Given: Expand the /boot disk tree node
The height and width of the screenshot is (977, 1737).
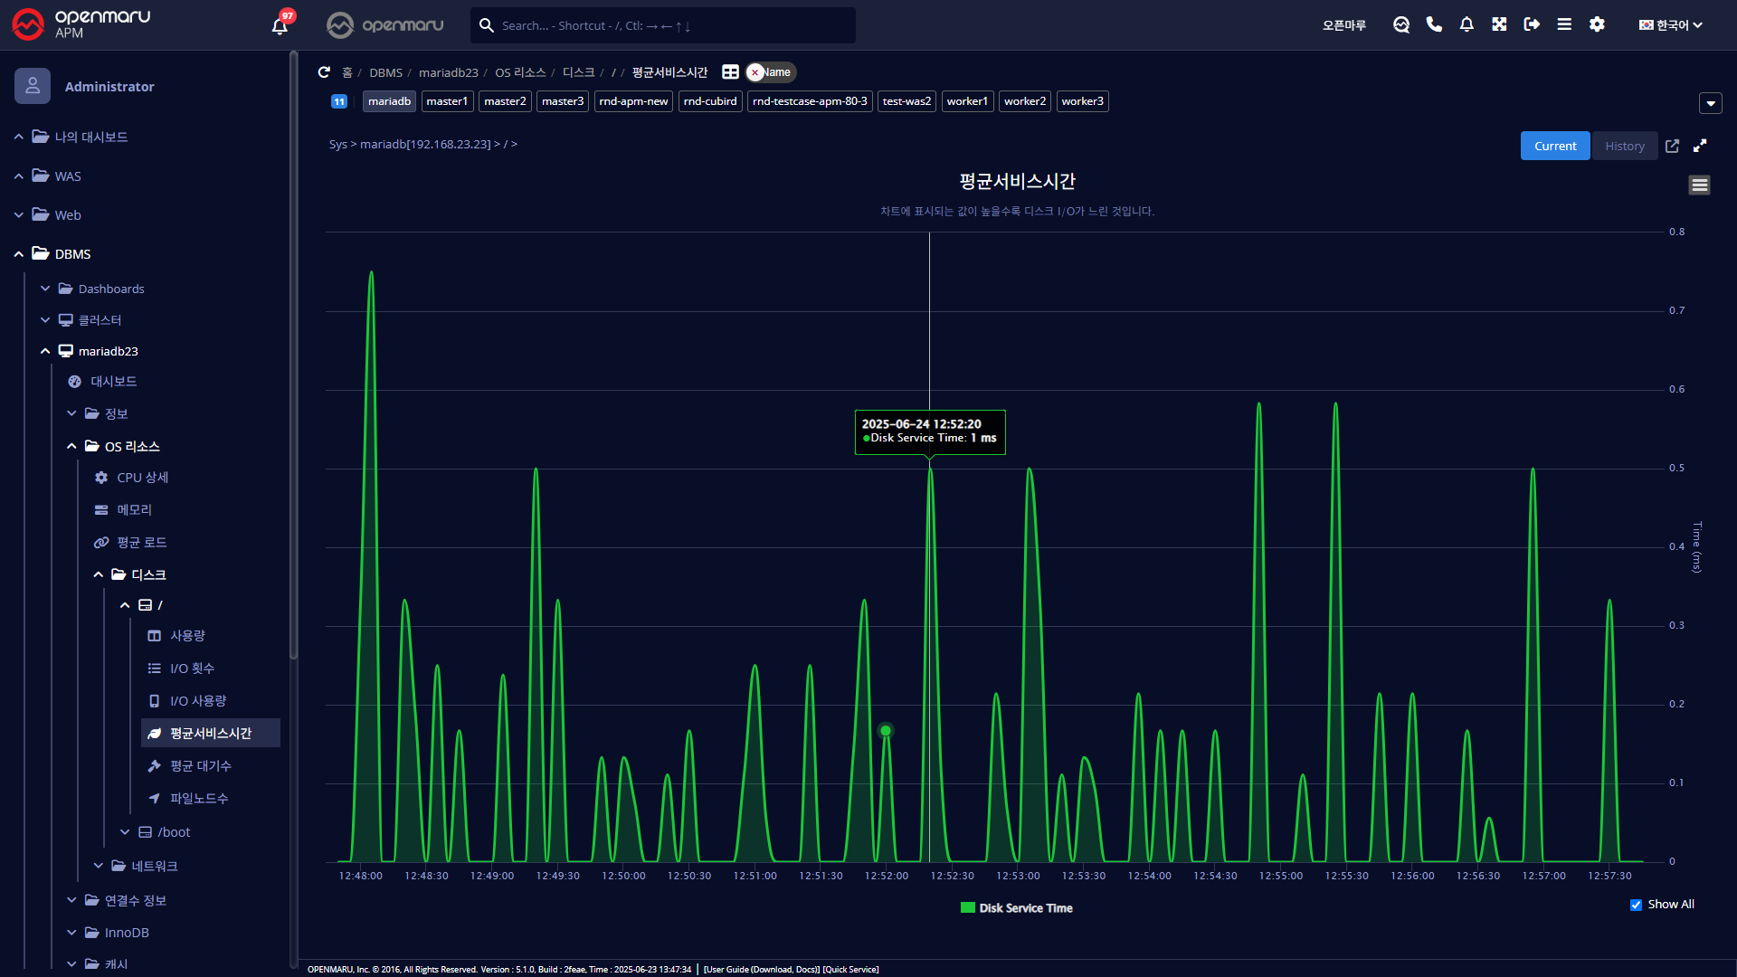Looking at the screenshot, I should click(126, 832).
